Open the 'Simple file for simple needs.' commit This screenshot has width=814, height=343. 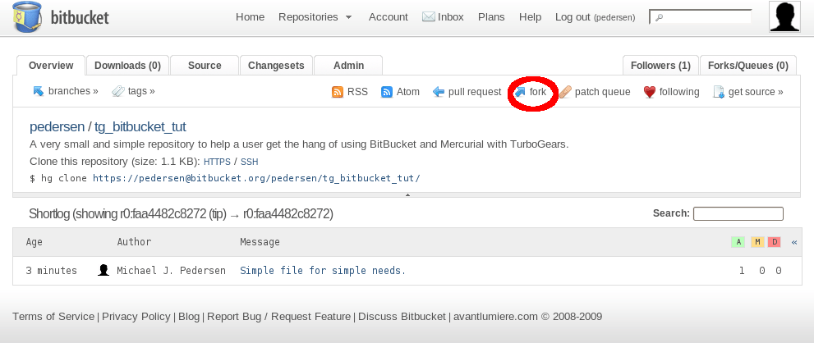click(x=323, y=270)
